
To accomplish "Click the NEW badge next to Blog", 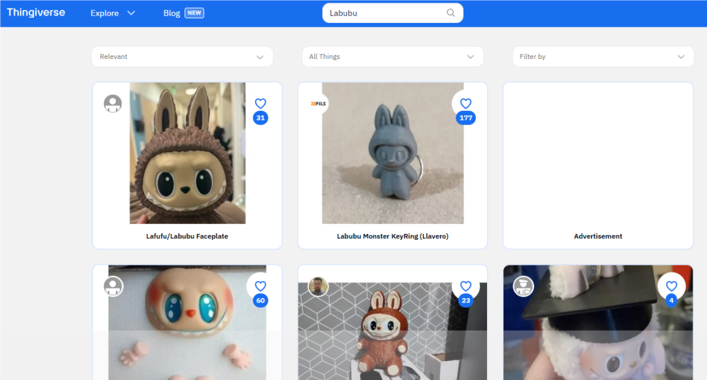I will point(194,13).
